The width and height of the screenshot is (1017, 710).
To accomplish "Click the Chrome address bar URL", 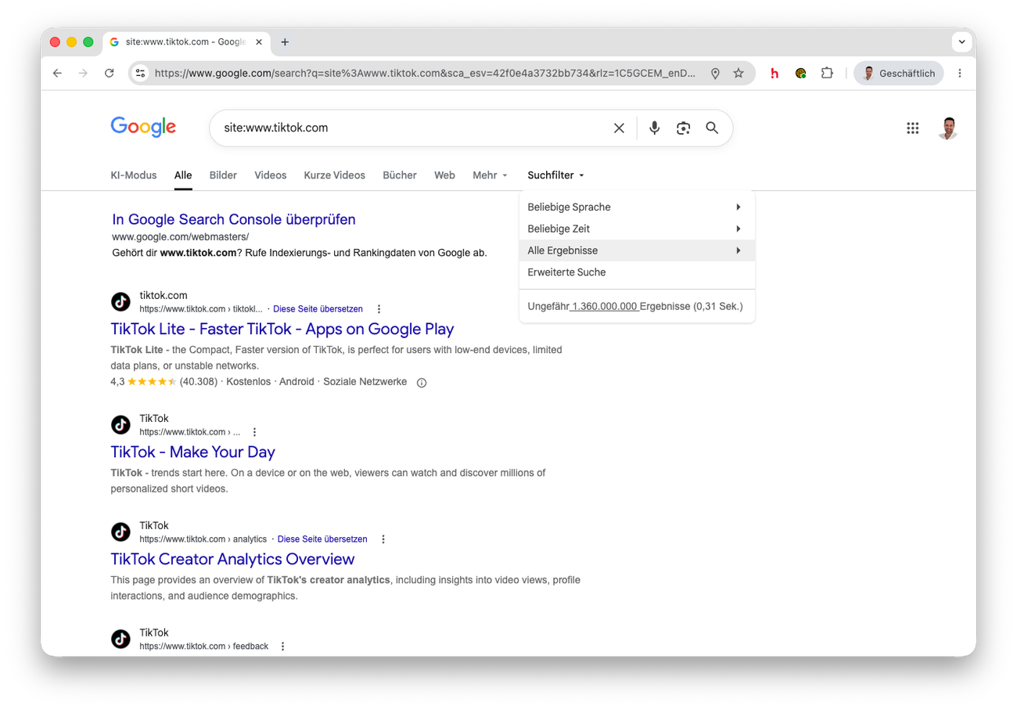I will point(425,73).
